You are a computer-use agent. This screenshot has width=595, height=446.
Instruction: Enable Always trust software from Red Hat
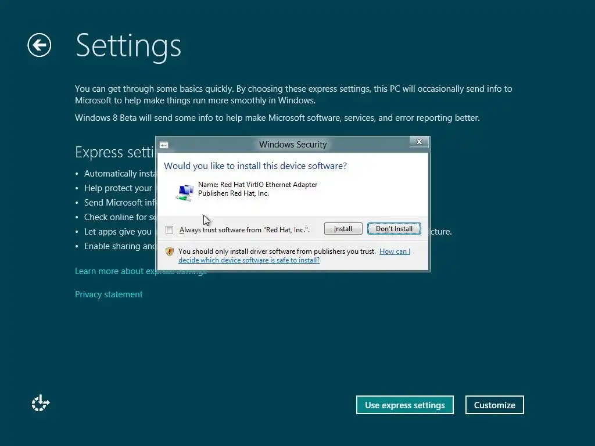point(169,230)
